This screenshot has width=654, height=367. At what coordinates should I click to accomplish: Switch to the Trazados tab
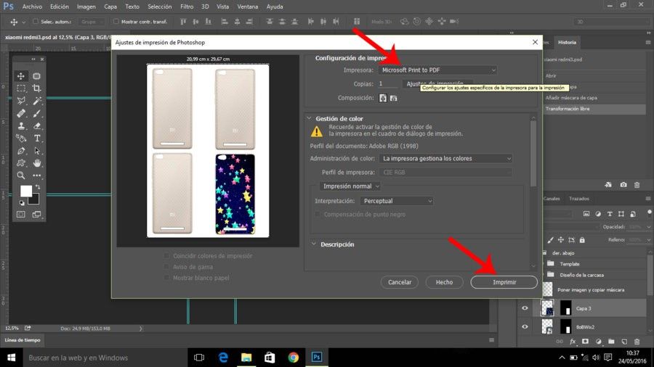pos(579,199)
